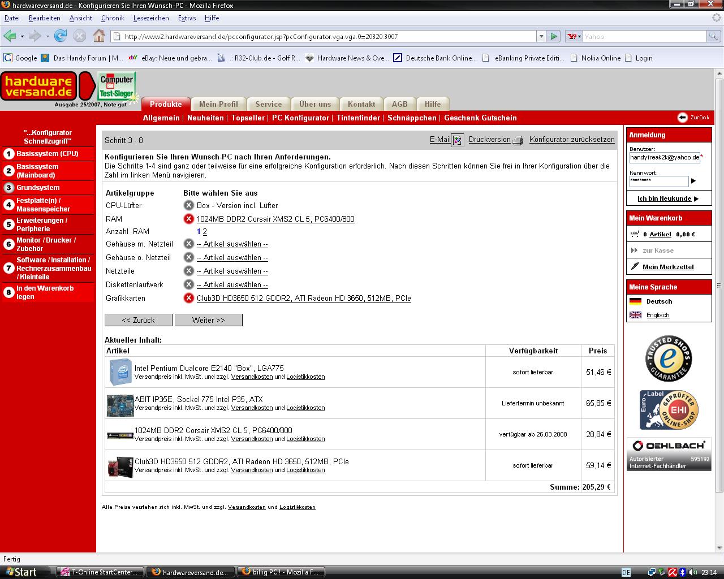The height and width of the screenshot is (579, 724).
Task: Open the Forward history dropdown arrow
Action: (48, 37)
